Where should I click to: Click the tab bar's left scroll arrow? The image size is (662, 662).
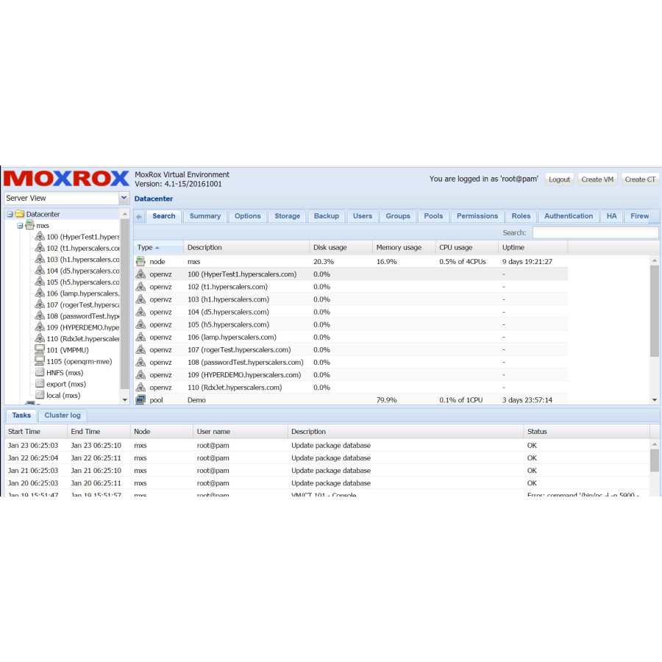point(139,216)
